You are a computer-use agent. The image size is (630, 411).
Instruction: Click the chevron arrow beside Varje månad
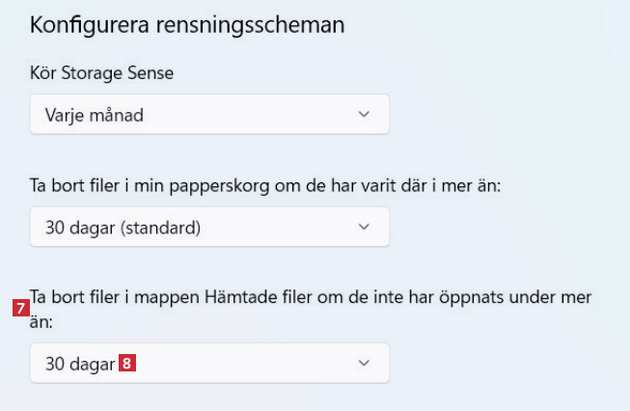(x=364, y=114)
